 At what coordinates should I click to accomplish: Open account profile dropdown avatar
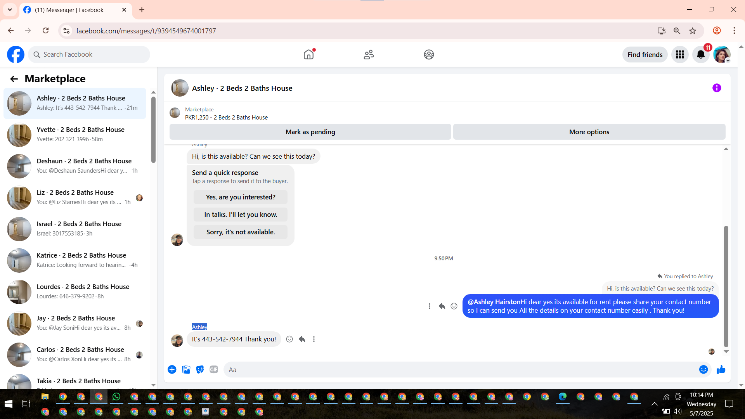722,55
